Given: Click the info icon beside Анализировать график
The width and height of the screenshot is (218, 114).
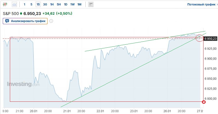Looking at the screenshot, I should click(51, 21).
